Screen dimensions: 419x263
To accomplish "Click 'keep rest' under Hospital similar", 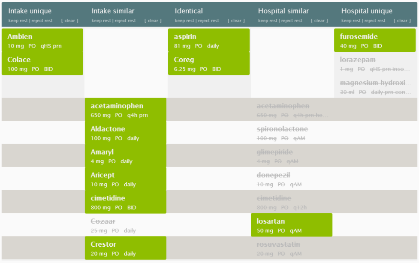I will (268, 21).
